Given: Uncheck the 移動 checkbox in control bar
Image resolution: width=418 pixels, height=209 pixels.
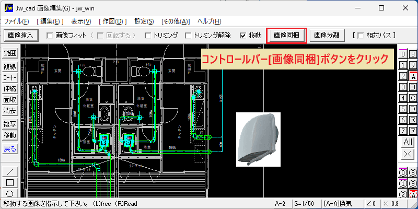Looking at the screenshot, I should (243, 36).
